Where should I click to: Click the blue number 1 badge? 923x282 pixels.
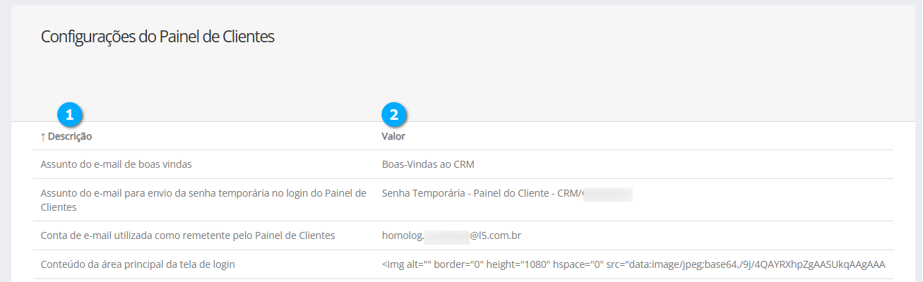69,114
